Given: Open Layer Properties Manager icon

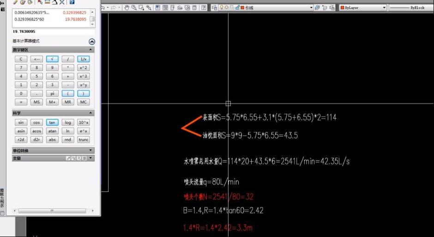Looking at the screenshot, I should (x=214, y=8).
